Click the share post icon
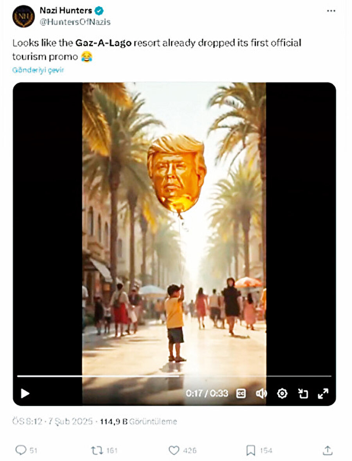The width and height of the screenshot is (352, 461). pyautogui.click(x=327, y=450)
